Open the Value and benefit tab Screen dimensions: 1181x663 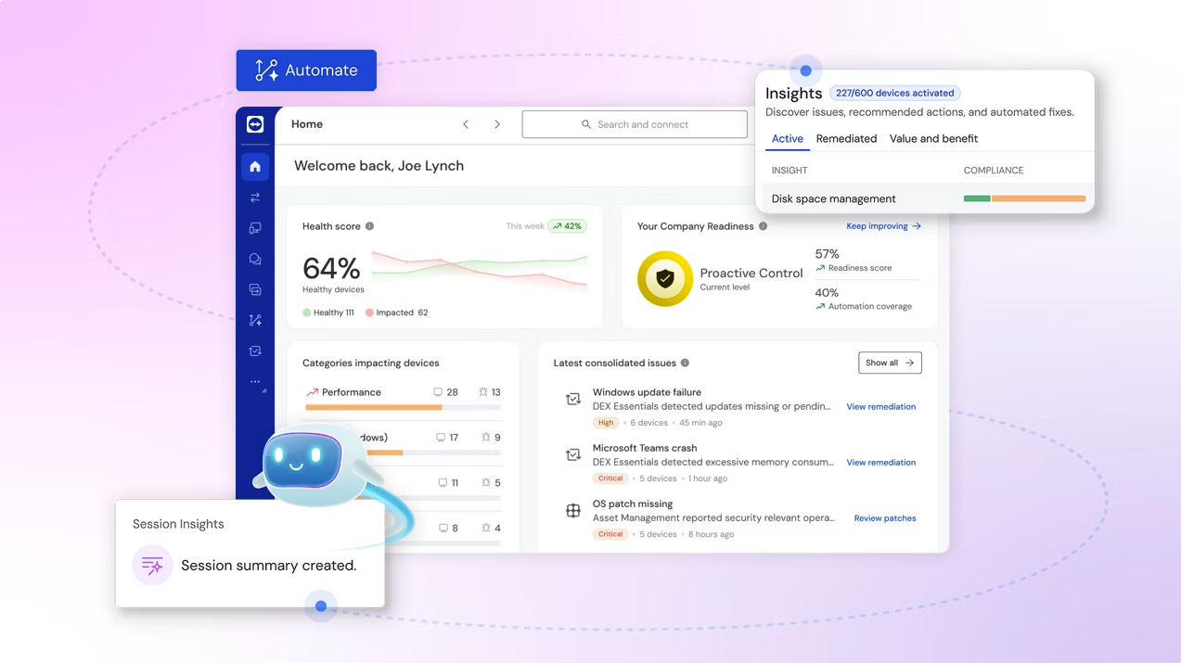pos(933,138)
